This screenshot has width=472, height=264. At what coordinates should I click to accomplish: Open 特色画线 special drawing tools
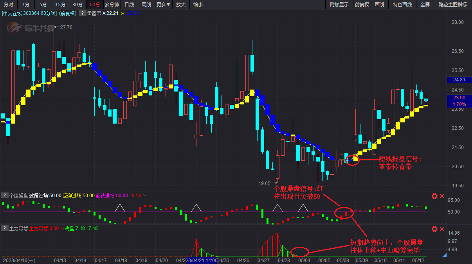[x=402, y=5]
